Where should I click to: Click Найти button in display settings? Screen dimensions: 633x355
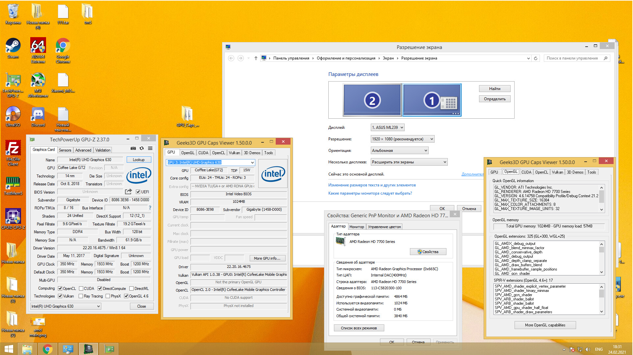[x=494, y=89]
